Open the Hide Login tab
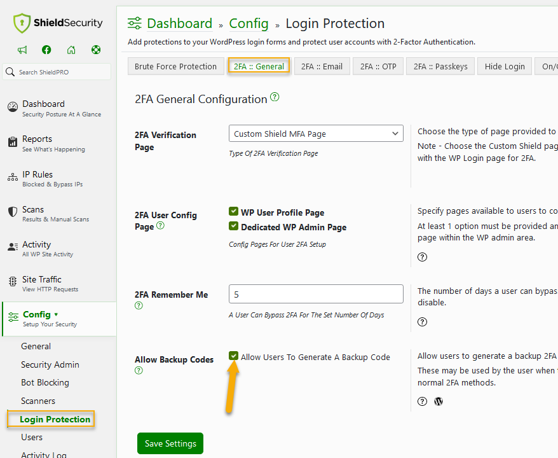 click(505, 67)
